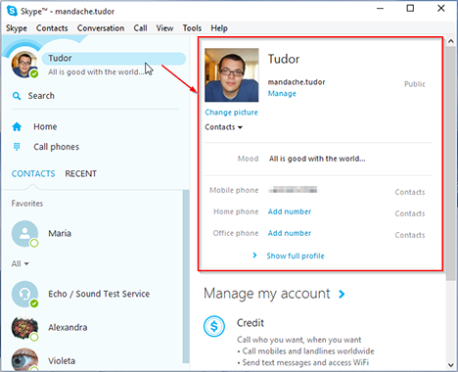Open the Contacts visibility dropdown under picture

[x=223, y=127]
